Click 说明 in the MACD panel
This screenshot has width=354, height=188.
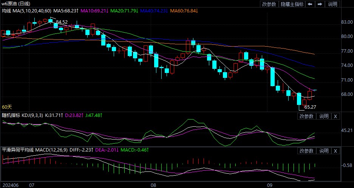point(323,151)
